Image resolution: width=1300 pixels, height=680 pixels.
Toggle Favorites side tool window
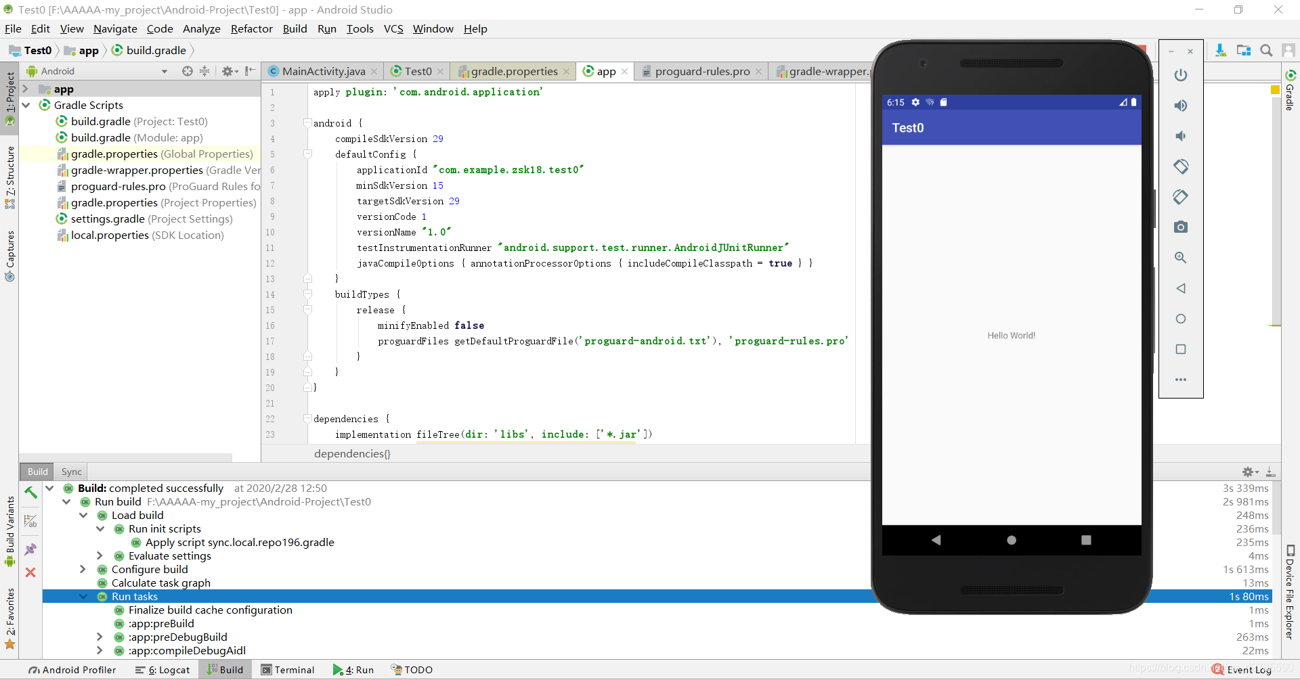tap(9, 618)
